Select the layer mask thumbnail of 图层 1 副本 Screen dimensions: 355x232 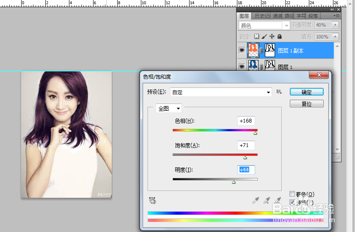pyautogui.click(x=270, y=50)
